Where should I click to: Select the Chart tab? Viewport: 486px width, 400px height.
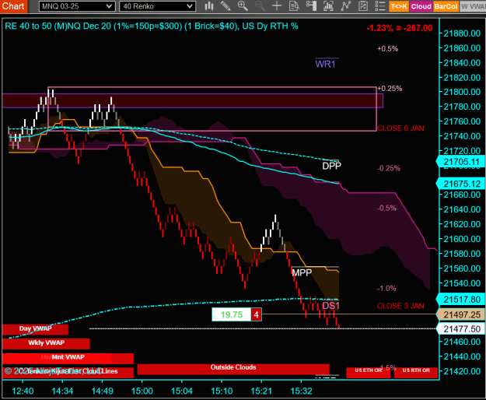coord(13,6)
